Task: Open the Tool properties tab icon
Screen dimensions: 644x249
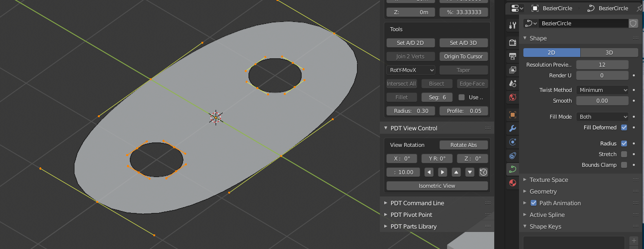Action: click(512, 25)
